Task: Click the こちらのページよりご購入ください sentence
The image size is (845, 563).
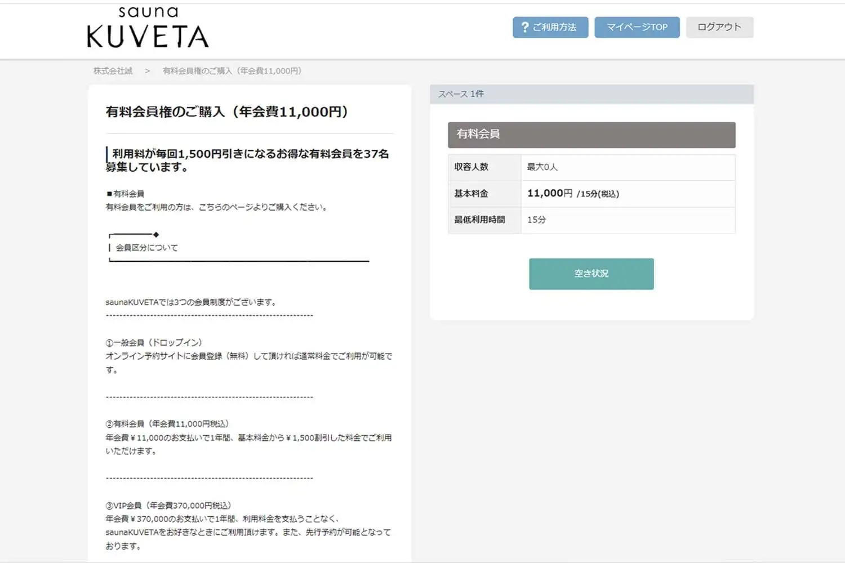Action: coord(217,207)
